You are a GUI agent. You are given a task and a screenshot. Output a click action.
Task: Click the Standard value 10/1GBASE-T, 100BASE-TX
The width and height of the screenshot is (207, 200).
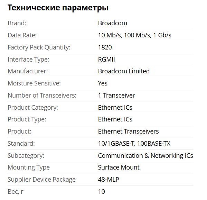click(134, 144)
